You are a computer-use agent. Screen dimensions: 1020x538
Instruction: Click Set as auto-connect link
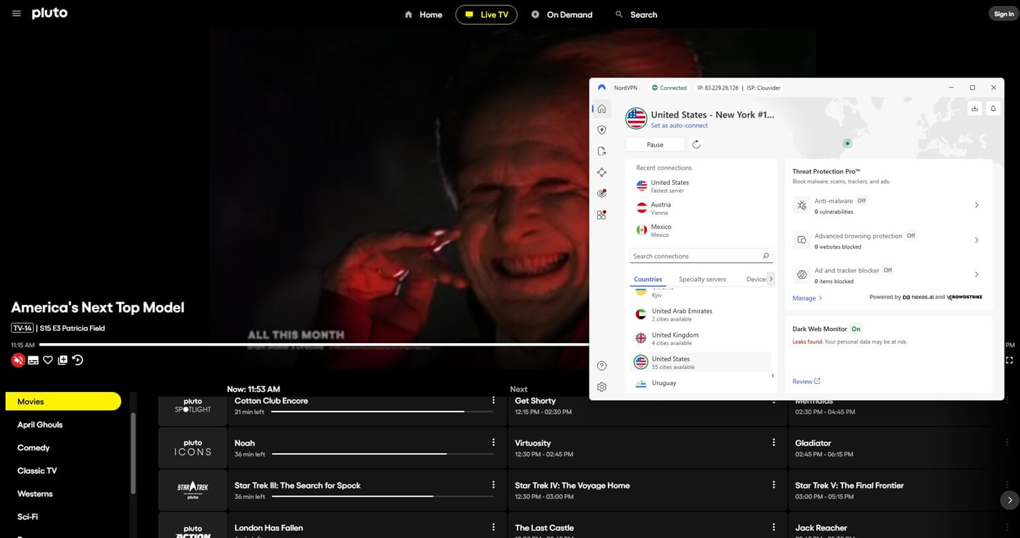[679, 125]
